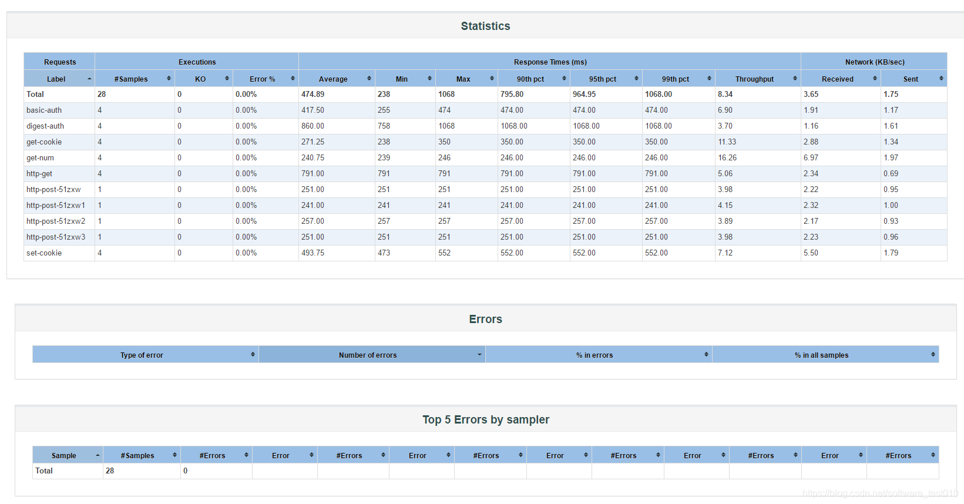
Task: Sort Statistics by Received column
Action: coord(841,79)
